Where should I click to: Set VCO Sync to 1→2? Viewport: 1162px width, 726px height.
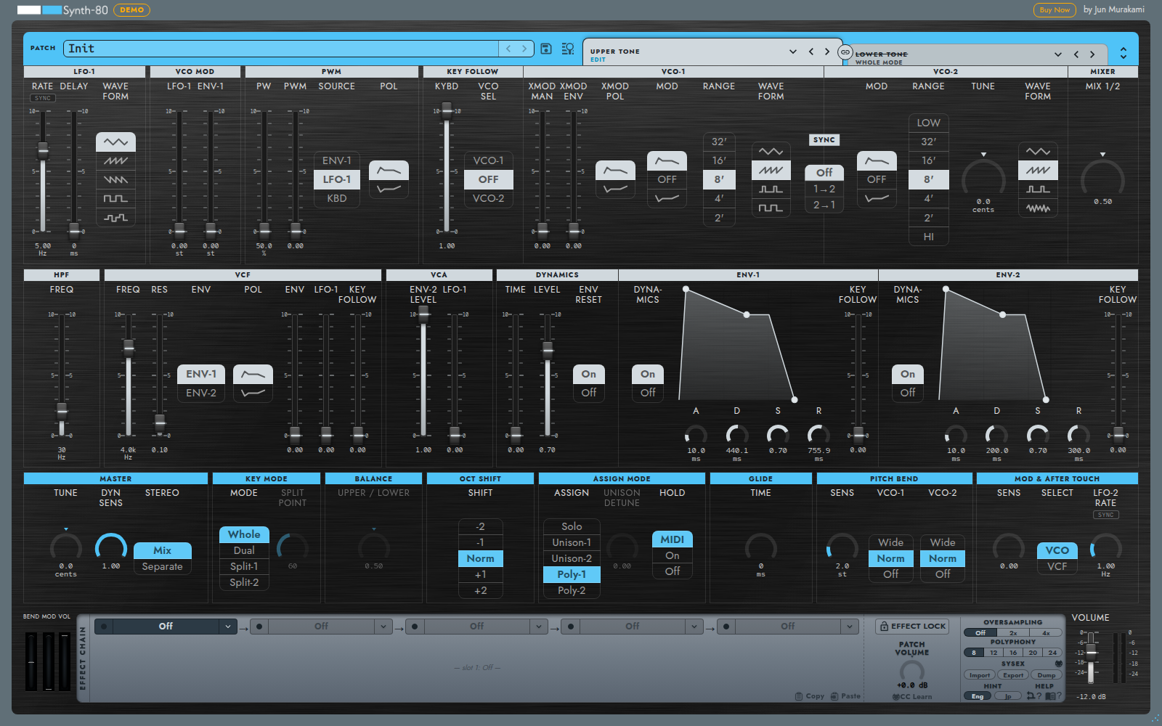pos(824,189)
